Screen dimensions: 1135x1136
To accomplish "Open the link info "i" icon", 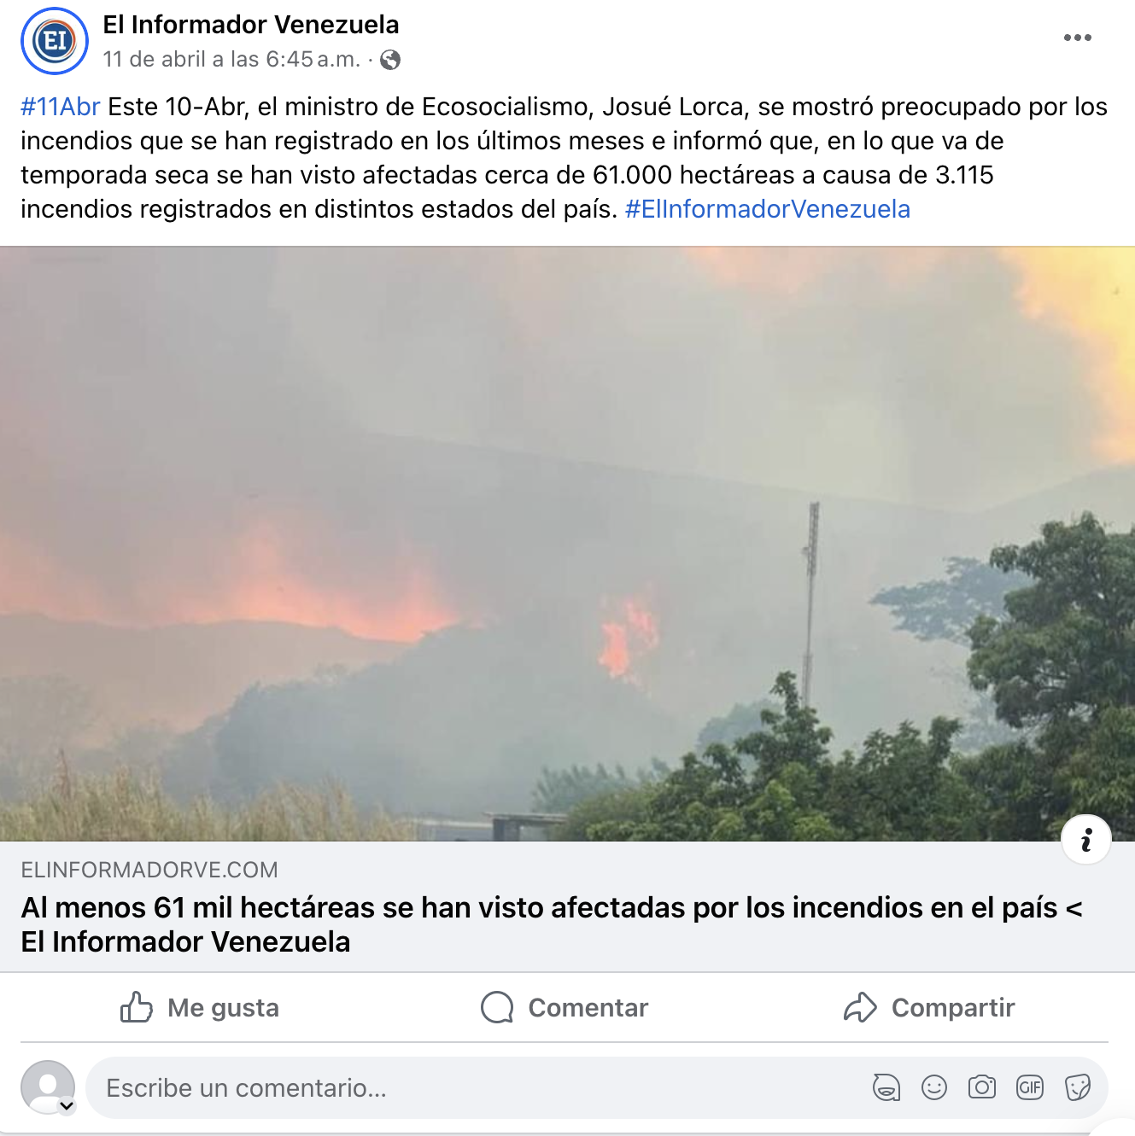I will (x=1085, y=840).
